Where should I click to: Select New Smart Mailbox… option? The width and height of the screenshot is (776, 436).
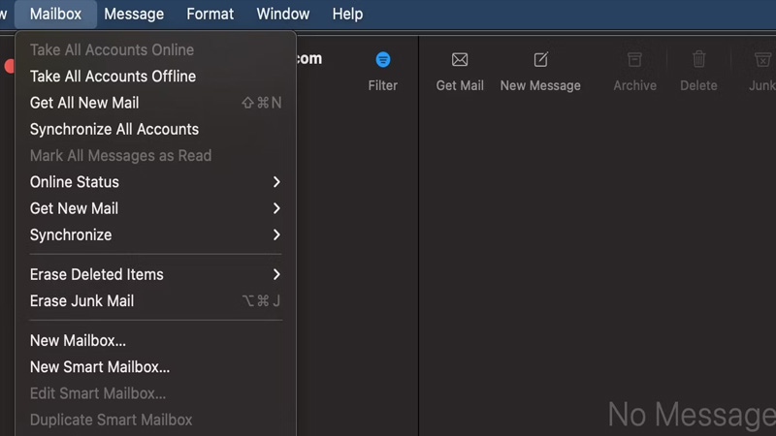tap(100, 367)
